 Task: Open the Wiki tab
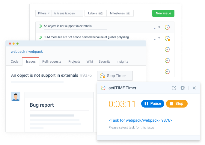click(x=90, y=61)
